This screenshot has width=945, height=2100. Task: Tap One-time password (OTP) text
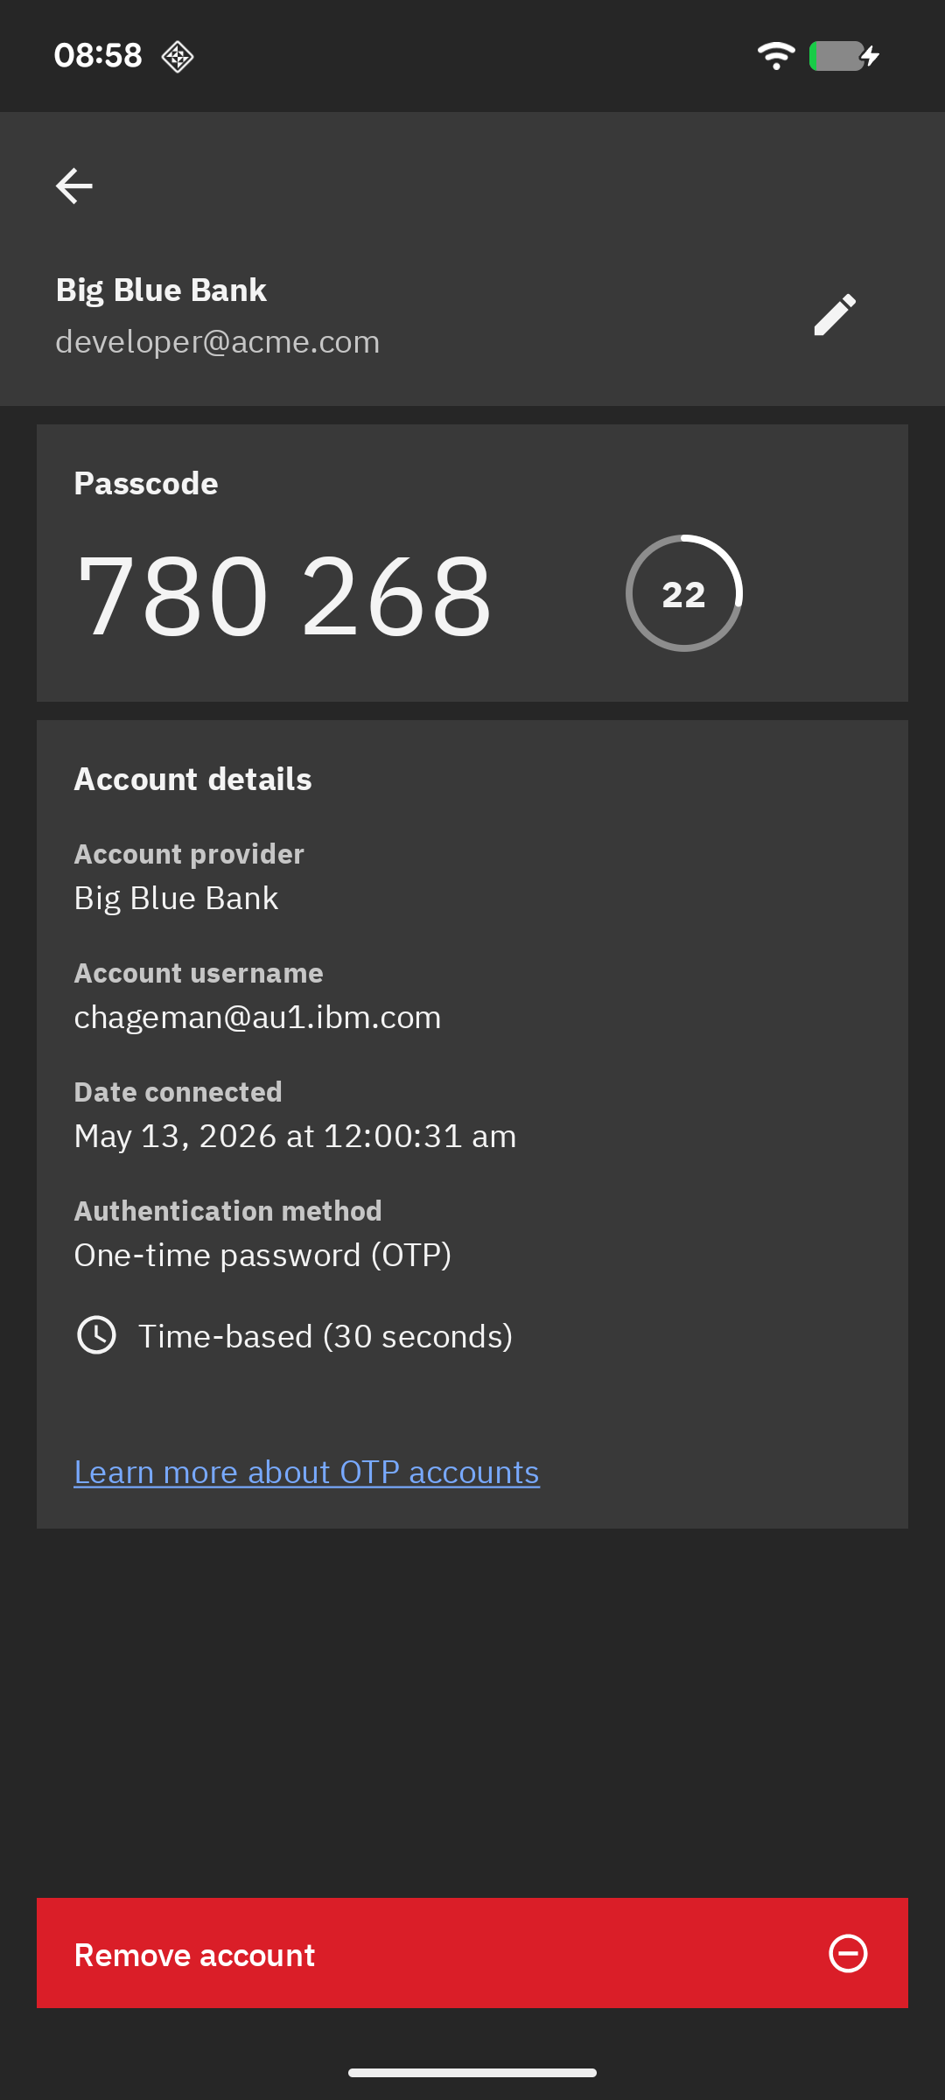click(262, 1255)
